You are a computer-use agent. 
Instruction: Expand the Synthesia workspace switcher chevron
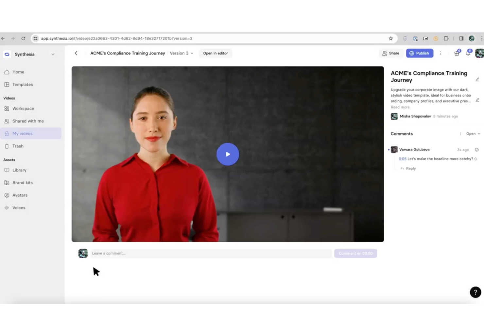tap(53, 54)
